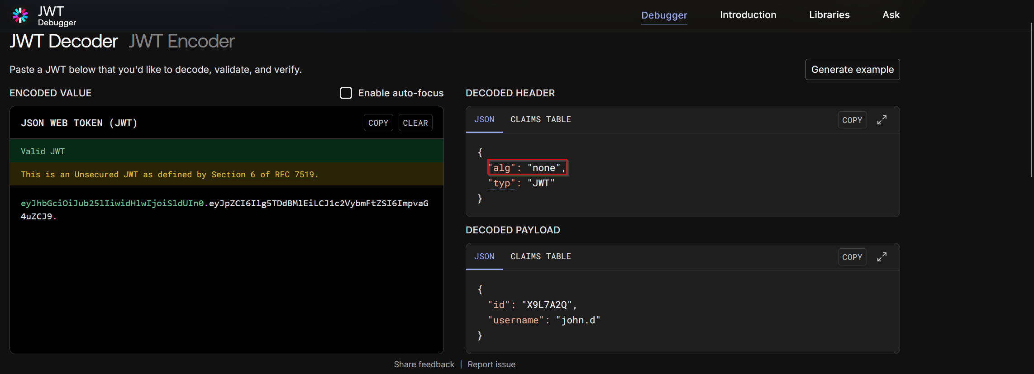Copy the decoded payload JSON
Viewport: 1034px width, 374px height.
[852, 257]
